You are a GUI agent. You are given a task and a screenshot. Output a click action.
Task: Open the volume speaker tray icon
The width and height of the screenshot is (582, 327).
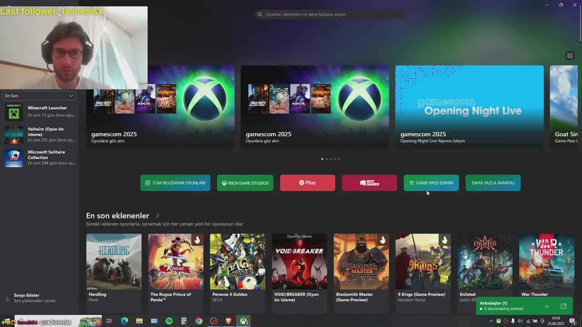tap(520, 321)
